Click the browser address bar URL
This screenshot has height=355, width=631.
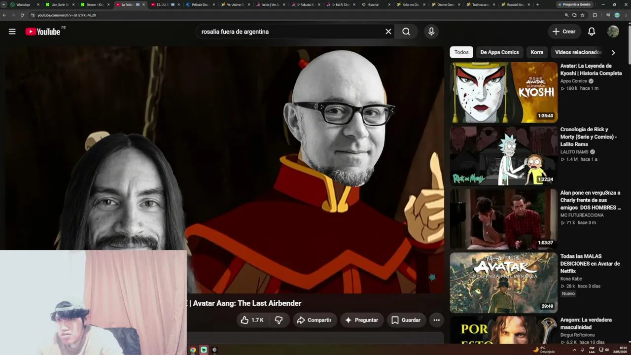(x=67, y=15)
